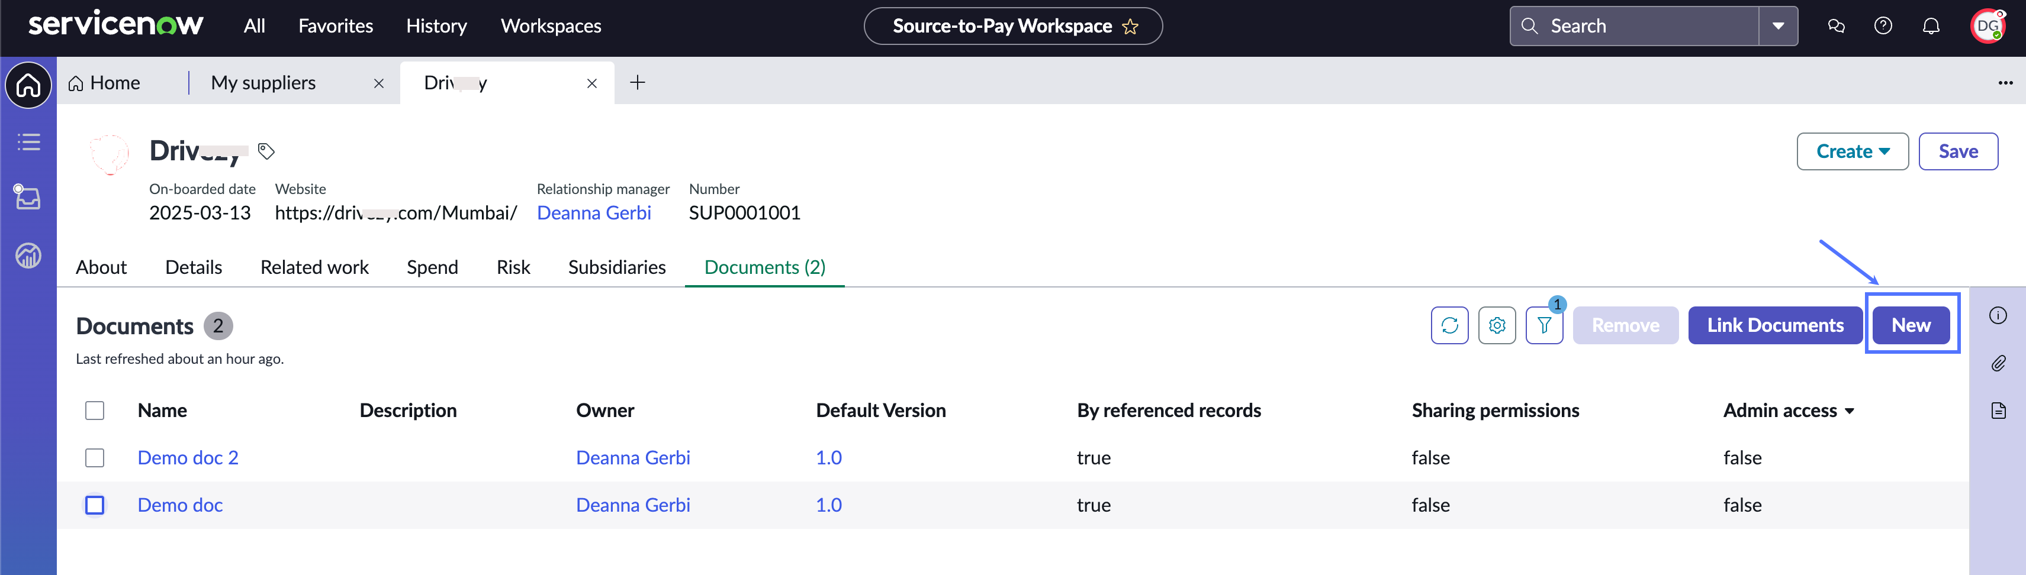
Task: Switch to the My suppliers tab
Action: point(263,82)
